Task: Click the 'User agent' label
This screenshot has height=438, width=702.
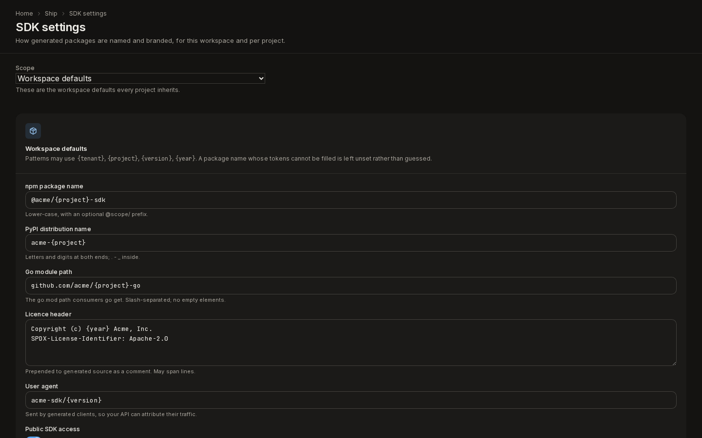Action: point(41,386)
